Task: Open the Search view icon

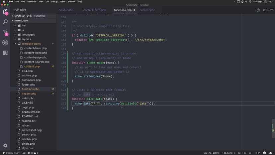Action: (5, 22)
